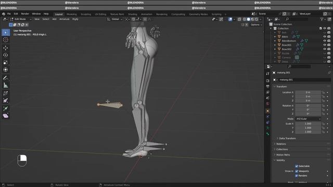
Task: Open the File menu
Action: point(9,14)
